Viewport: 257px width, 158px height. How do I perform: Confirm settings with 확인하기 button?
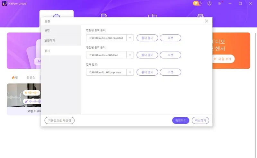(181, 121)
